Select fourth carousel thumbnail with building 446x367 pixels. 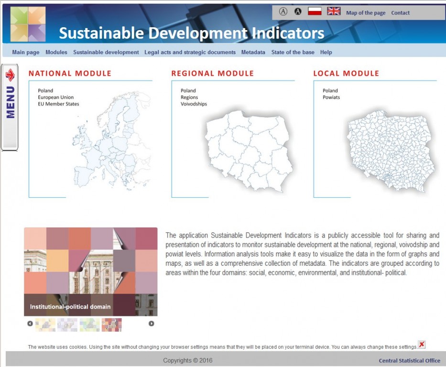click(x=111, y=325)
